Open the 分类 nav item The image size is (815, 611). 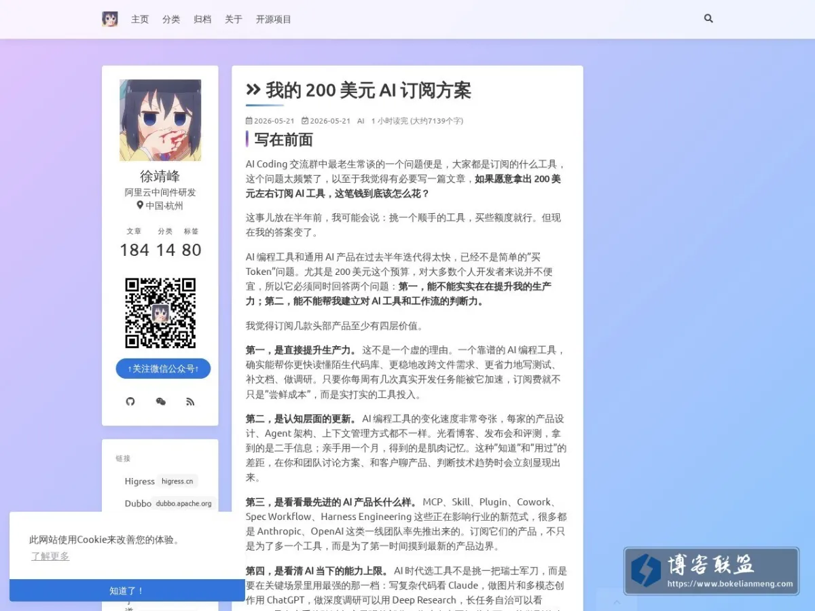click(171, 19)
